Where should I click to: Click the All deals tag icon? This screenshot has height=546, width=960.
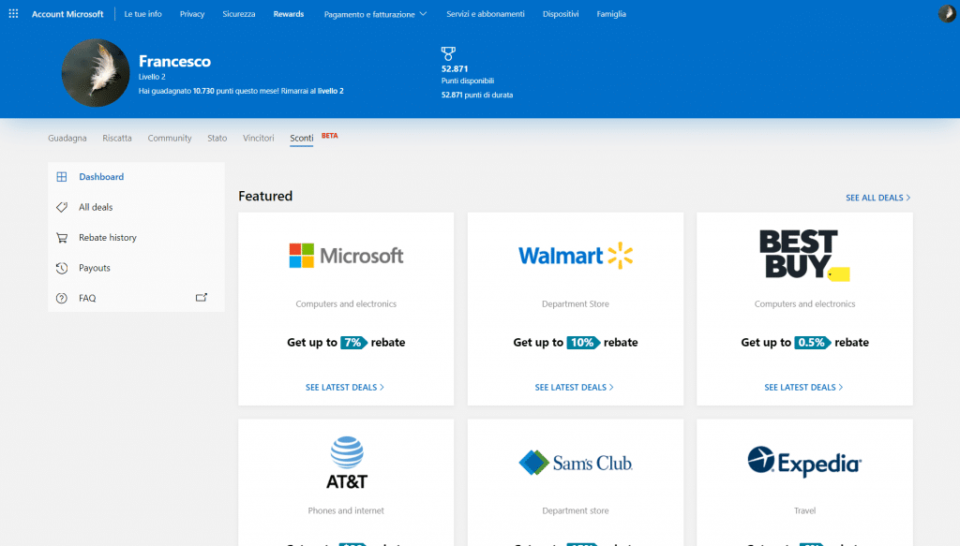tap(62, 207)
